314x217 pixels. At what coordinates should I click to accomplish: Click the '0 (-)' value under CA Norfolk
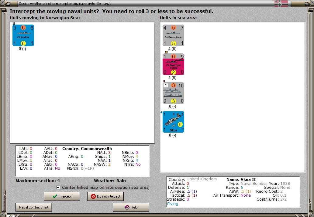tap(22, 49)
